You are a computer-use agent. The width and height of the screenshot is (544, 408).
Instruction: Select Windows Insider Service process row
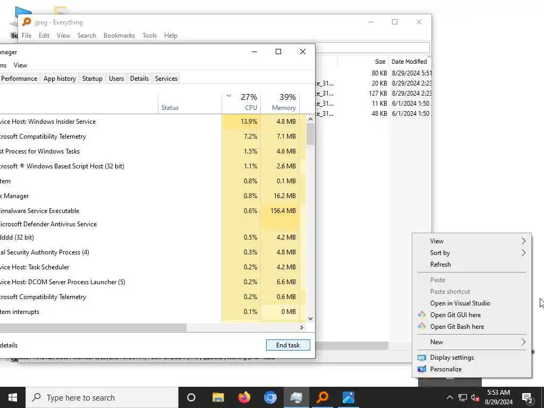pyautogui.click(x=152, y=122)
